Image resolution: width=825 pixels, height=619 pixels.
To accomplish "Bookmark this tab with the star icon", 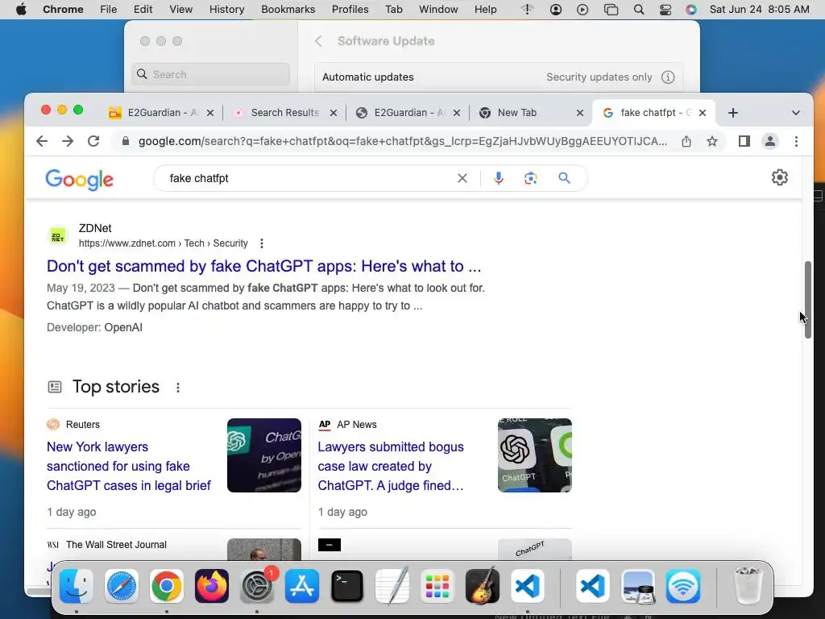I will [712, 141].
